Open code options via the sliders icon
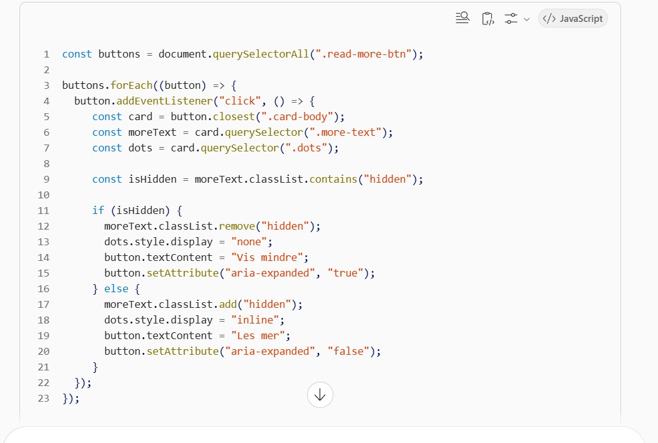The width and height of the screenshot is (658, 443). (x=511, y=18)
